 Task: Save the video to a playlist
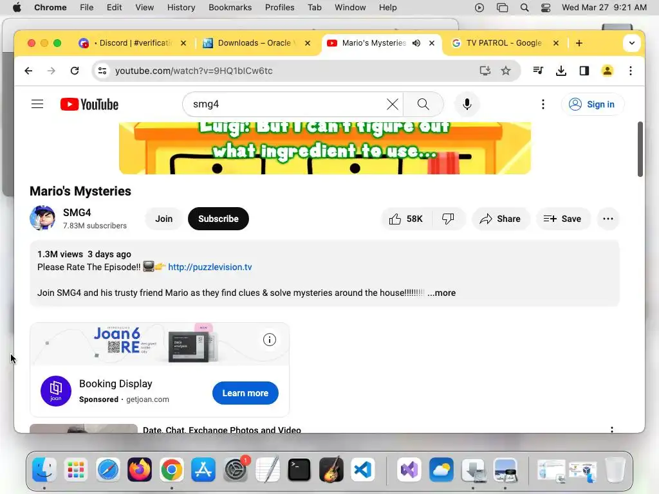pyautogui.click(x=562, y=219)
